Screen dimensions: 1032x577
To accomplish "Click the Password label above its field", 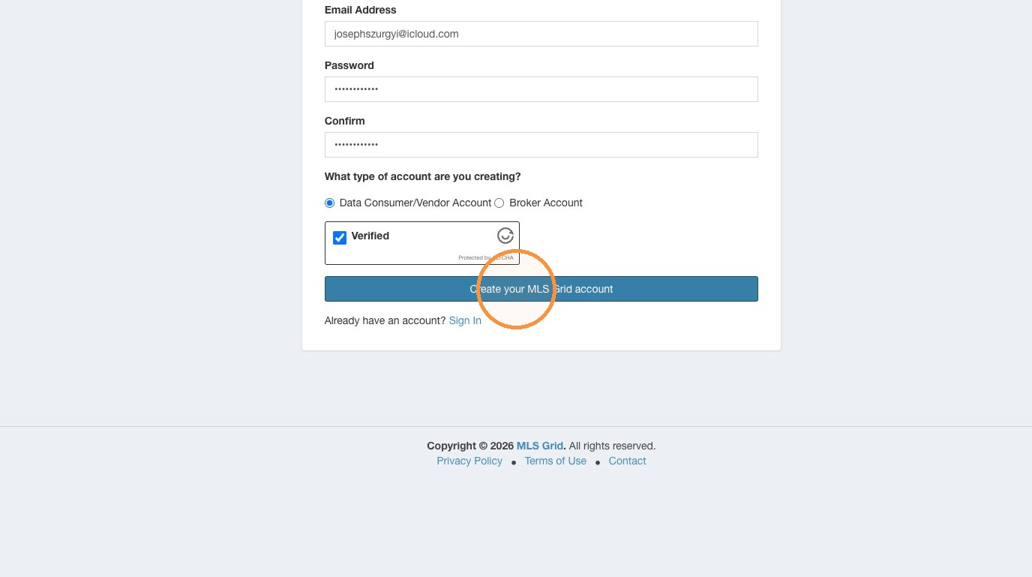I will (349, 65).
